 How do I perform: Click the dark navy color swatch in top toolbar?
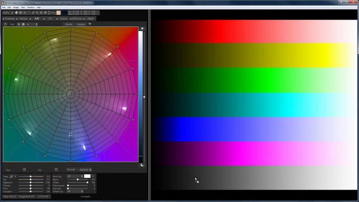[65, 13]
